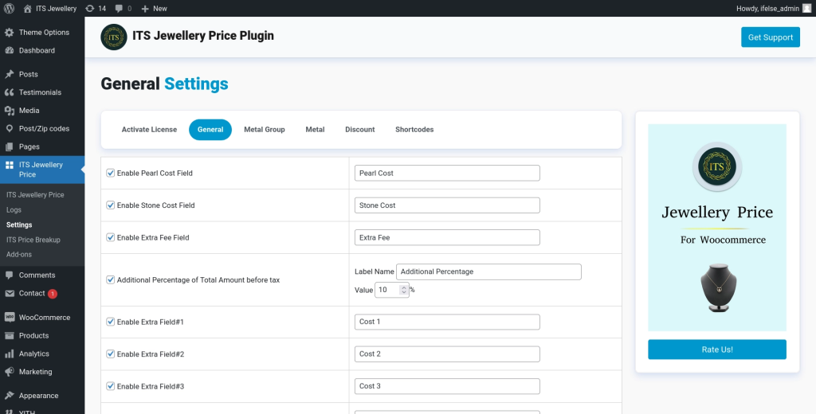Switch to the Metal Group tab
This screenshot has height=414, width=816.
[264, 130]
